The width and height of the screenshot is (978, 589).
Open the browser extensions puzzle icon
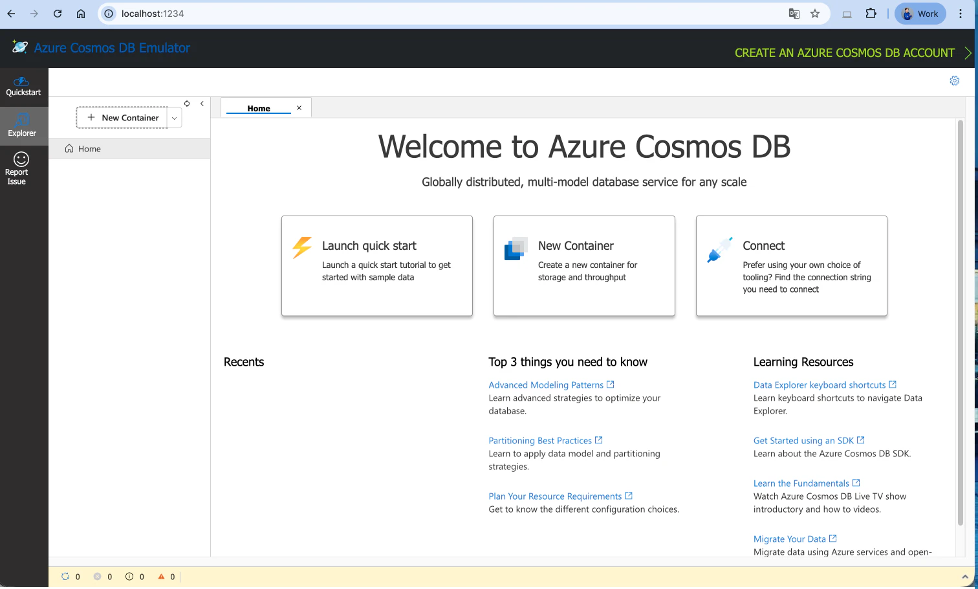click(x=871, y=14)
